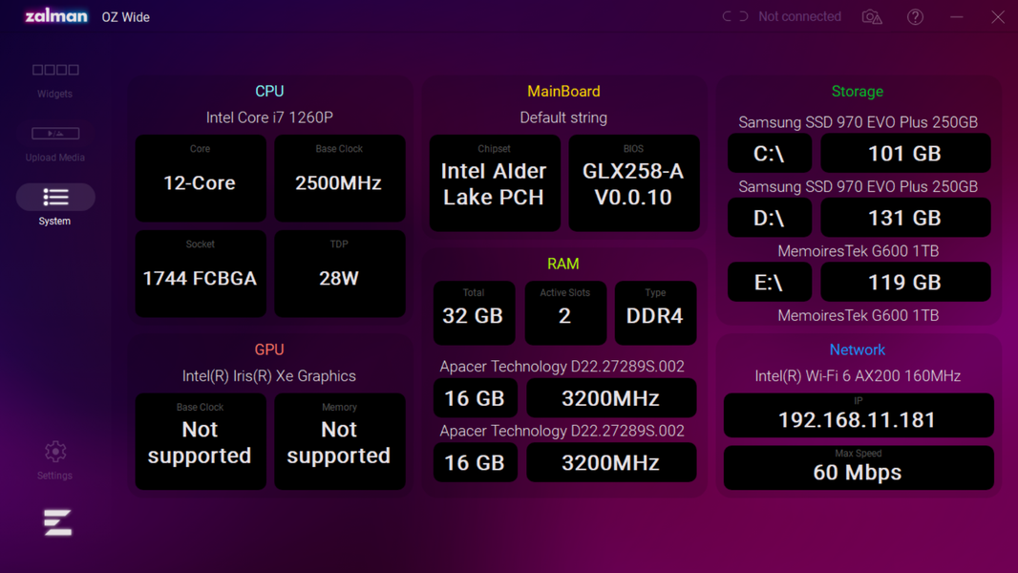This screenshot has height=573, width=1018.
Task: Click the RAM section heading
Action: pyautogui.click(x=562, y=264)
